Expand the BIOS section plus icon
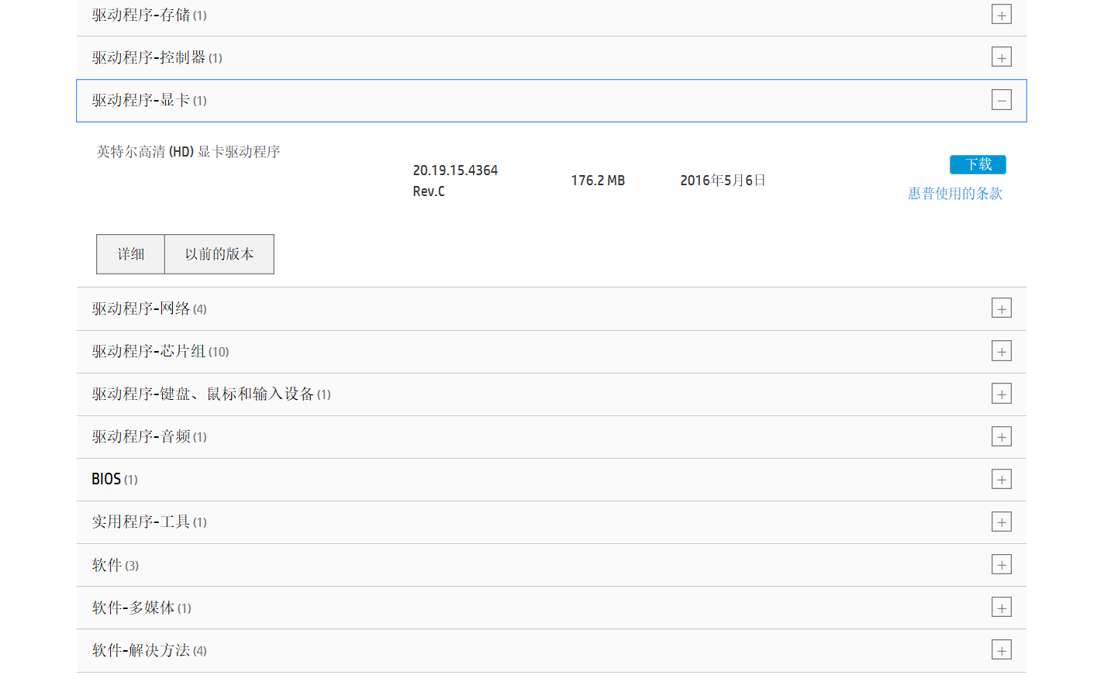Viewport: 1118px width, 699px height. point(1001,479)
